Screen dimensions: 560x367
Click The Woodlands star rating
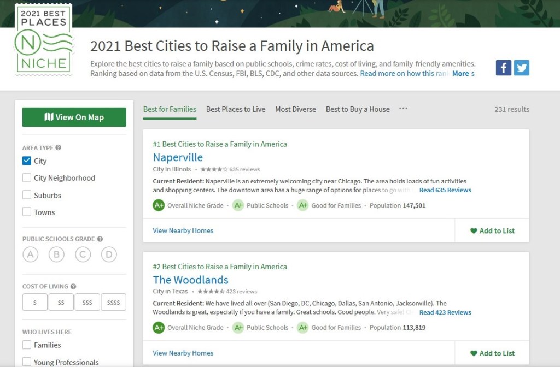coord(210,292)
